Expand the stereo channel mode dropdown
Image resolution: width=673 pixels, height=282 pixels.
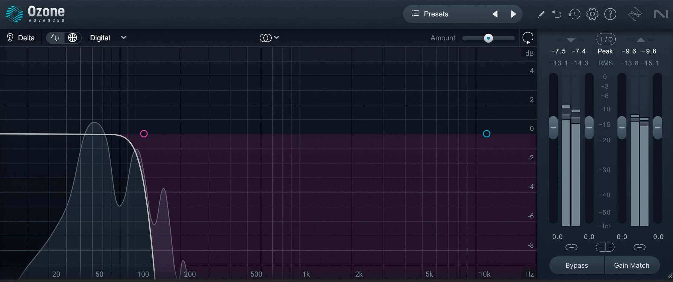(269, 38)
